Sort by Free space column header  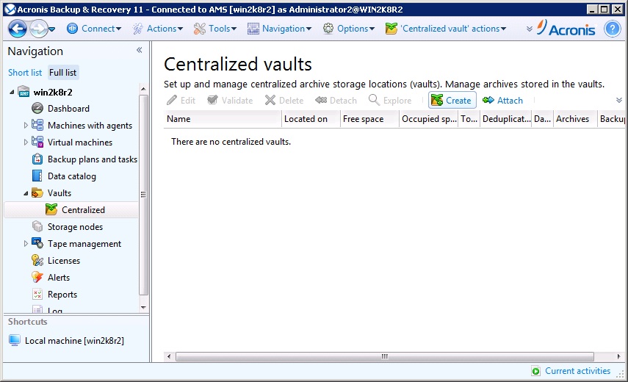coord(369,119)
